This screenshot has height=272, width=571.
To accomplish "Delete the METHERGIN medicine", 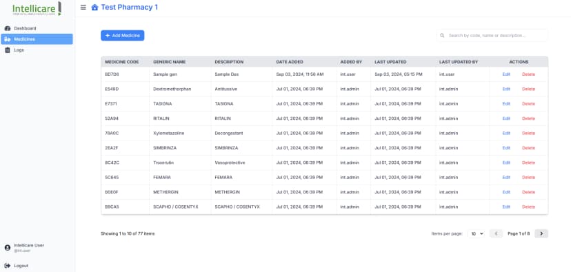I will (x=528, y=192).
